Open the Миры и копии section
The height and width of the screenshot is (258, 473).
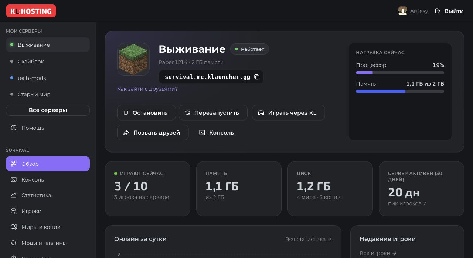[x=48, y=227]
